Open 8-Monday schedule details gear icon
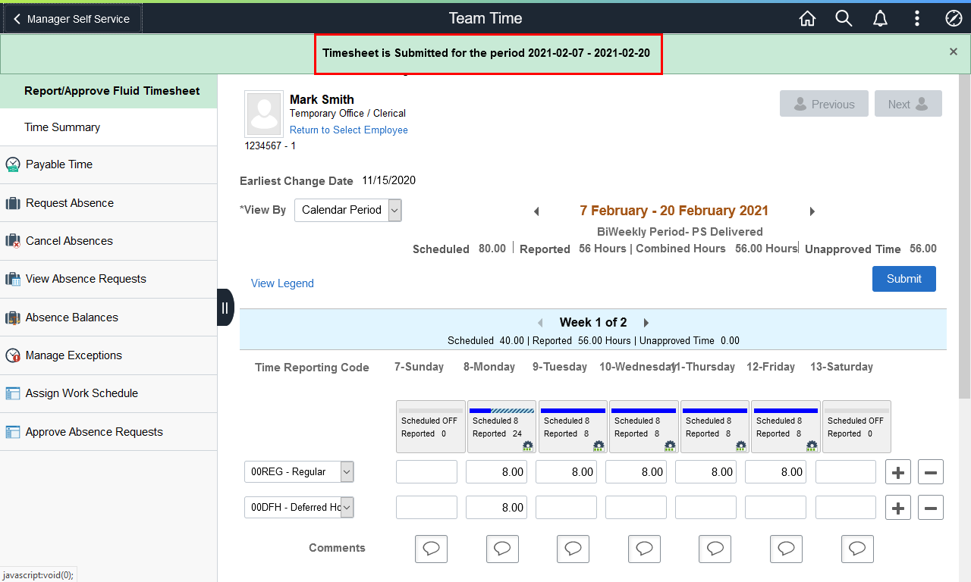 (527, 446)
